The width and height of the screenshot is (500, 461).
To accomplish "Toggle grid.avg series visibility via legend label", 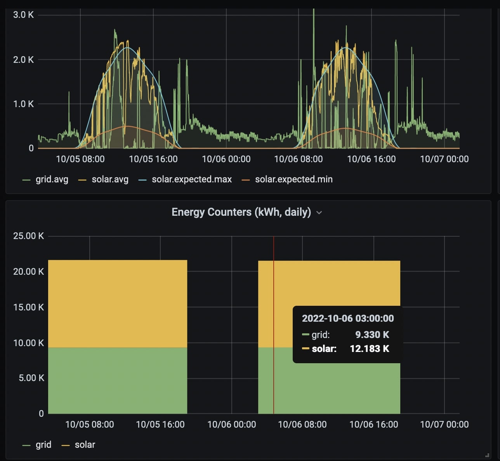I will [52, 179].
